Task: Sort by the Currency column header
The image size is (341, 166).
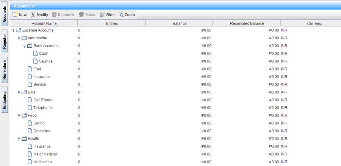Action: click(311, 23)
